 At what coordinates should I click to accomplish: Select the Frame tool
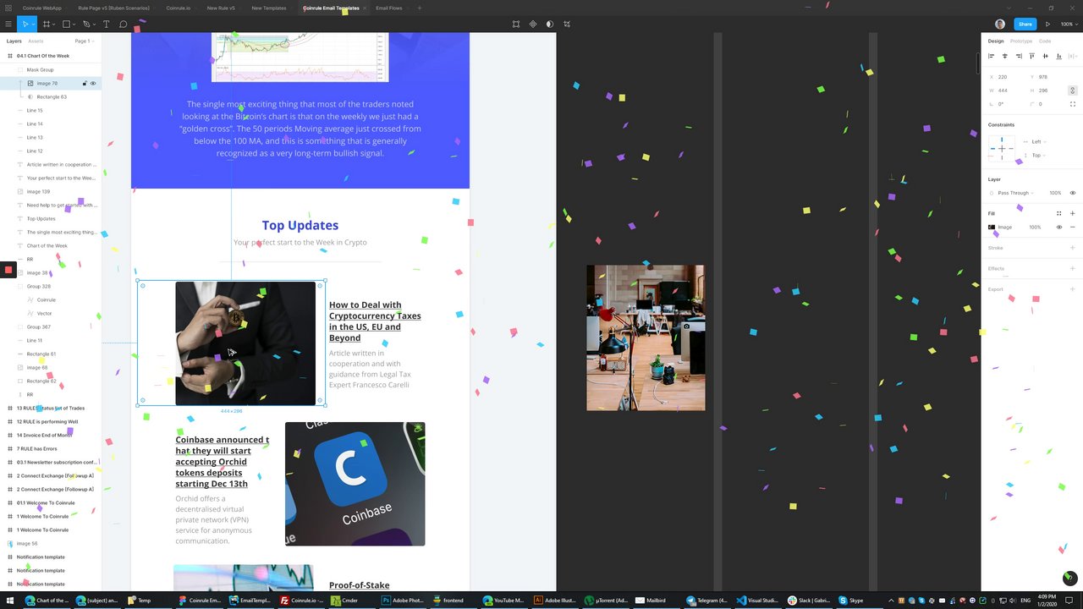point(47,24)
